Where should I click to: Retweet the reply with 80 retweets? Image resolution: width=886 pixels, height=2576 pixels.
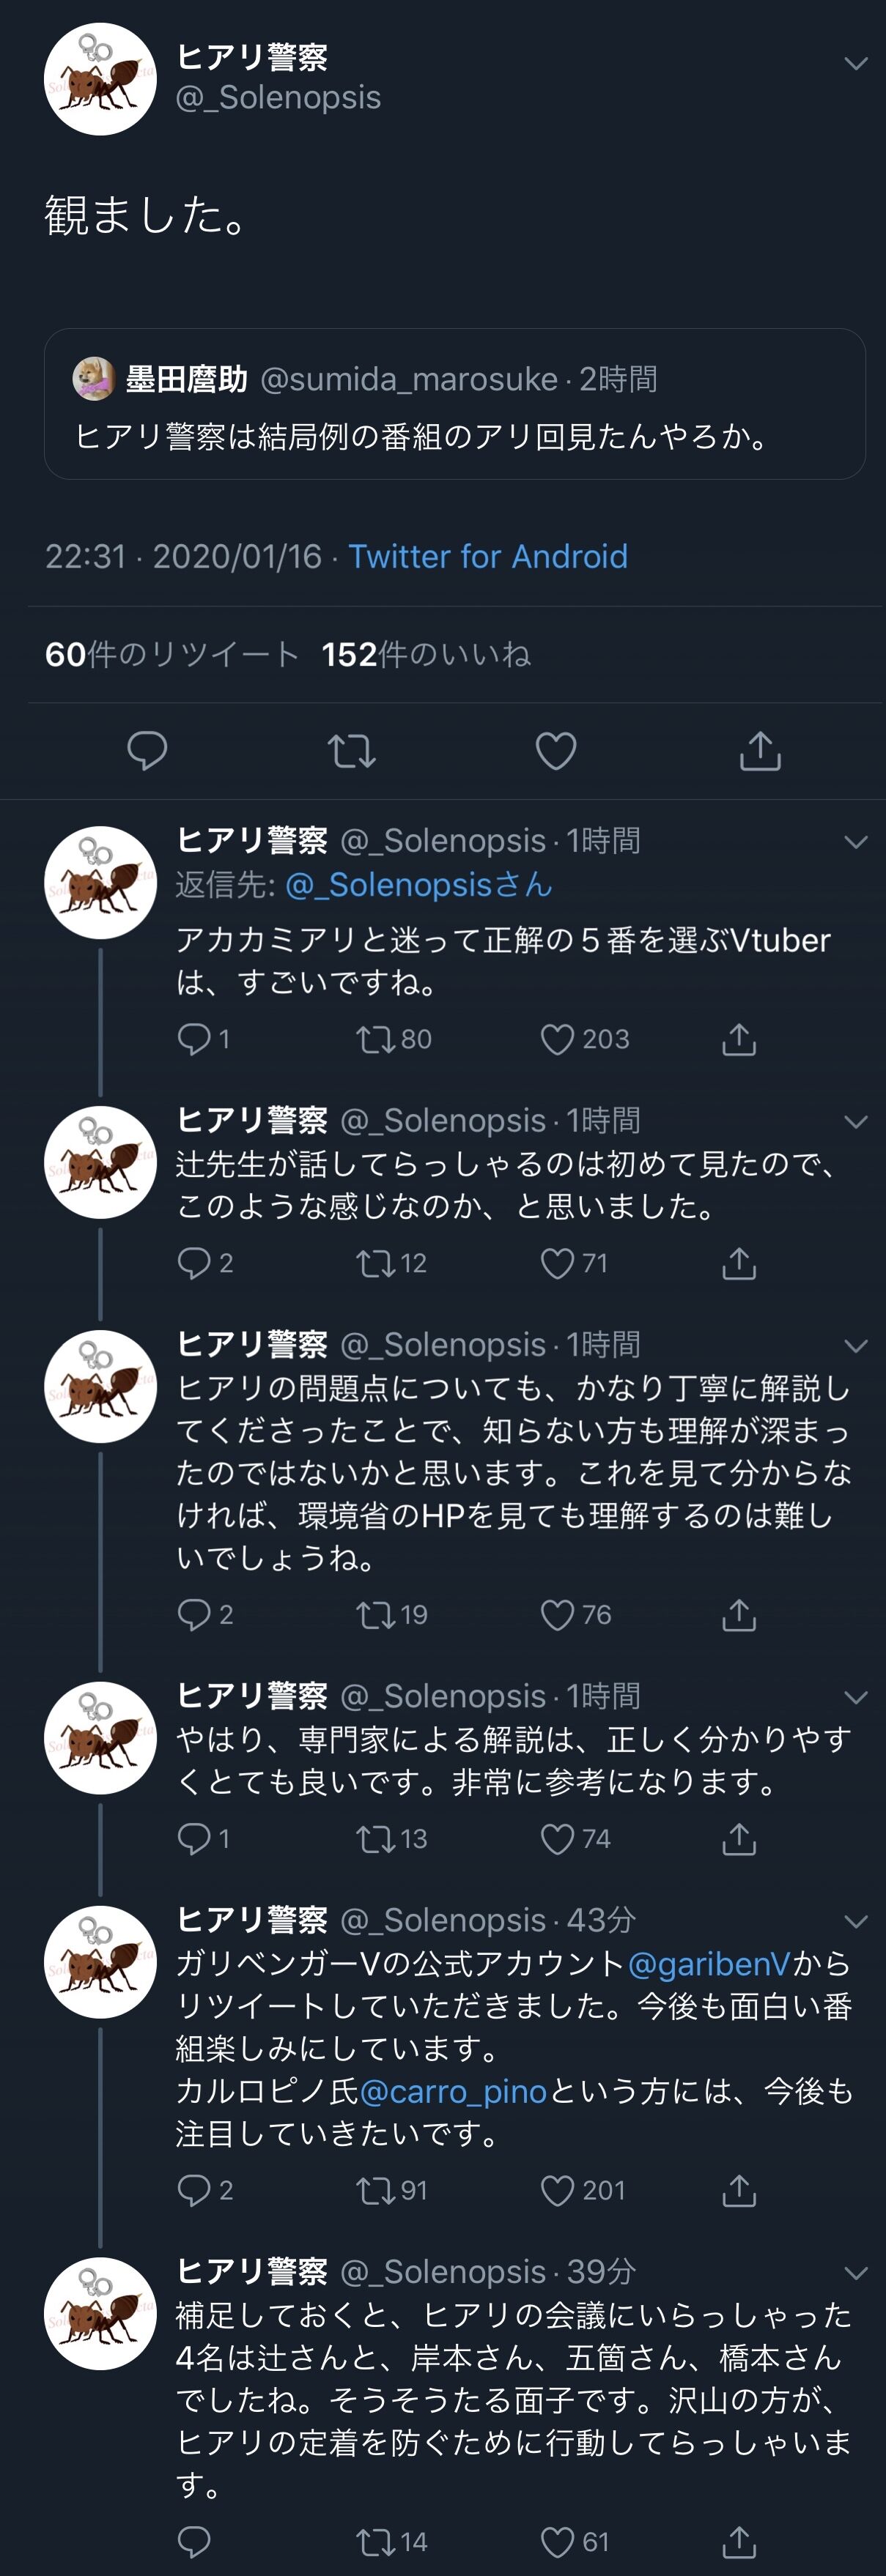click(x=376, y=1039)
